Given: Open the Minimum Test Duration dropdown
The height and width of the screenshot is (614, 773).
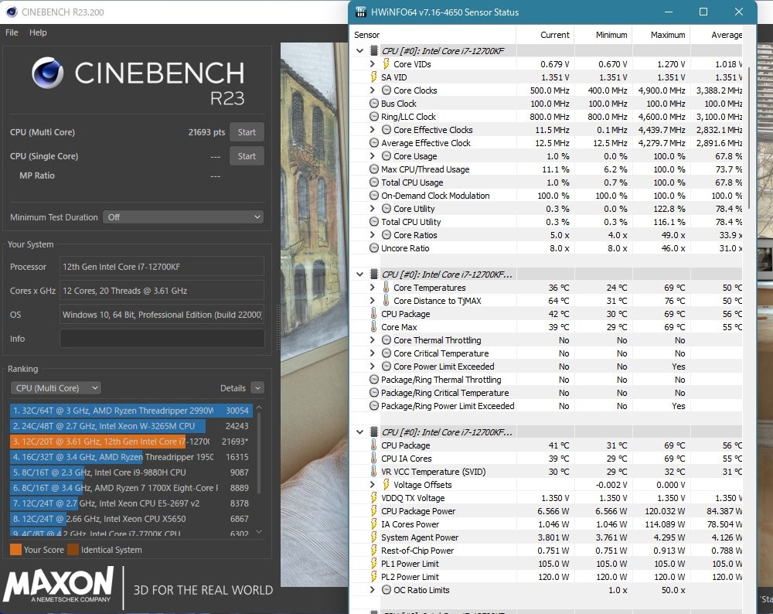Looking at the screenshot, I should 183,217.
